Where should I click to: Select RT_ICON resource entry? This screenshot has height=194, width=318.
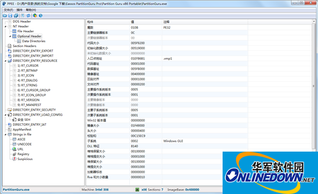pos(26,75)
